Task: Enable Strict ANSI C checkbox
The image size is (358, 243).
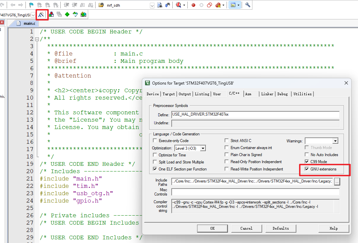Action: coord(227,140)
